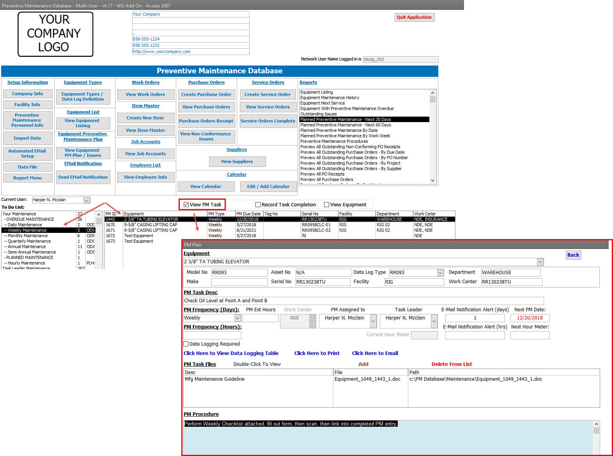Click the PM Task Desc field
Image resolution: width=613 pixels, height=456 pixels.
tap(363, 301)
